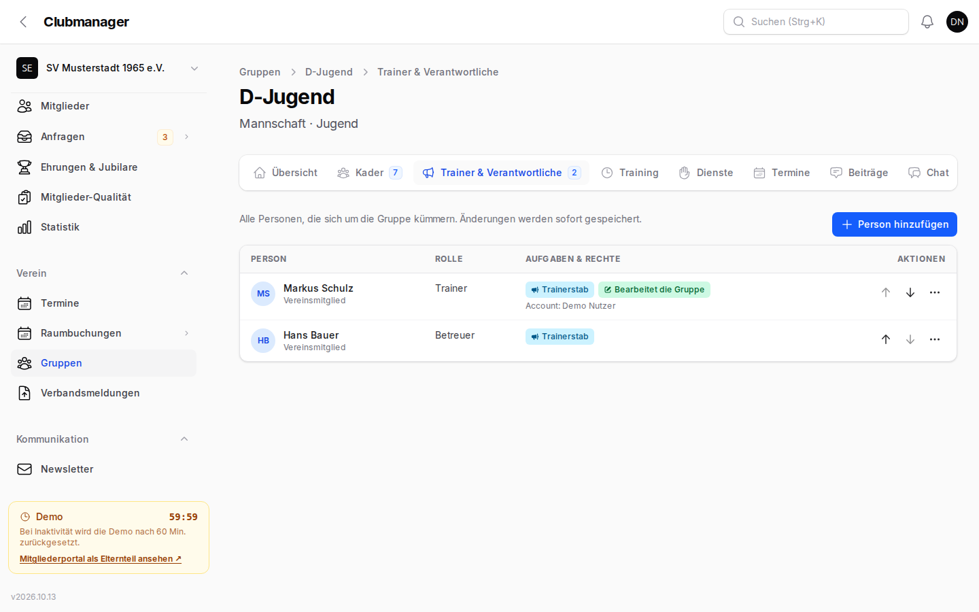Click the back arrow beside Clubmanager
This screenshot has width=979, height=612.
tap(23, 22)
